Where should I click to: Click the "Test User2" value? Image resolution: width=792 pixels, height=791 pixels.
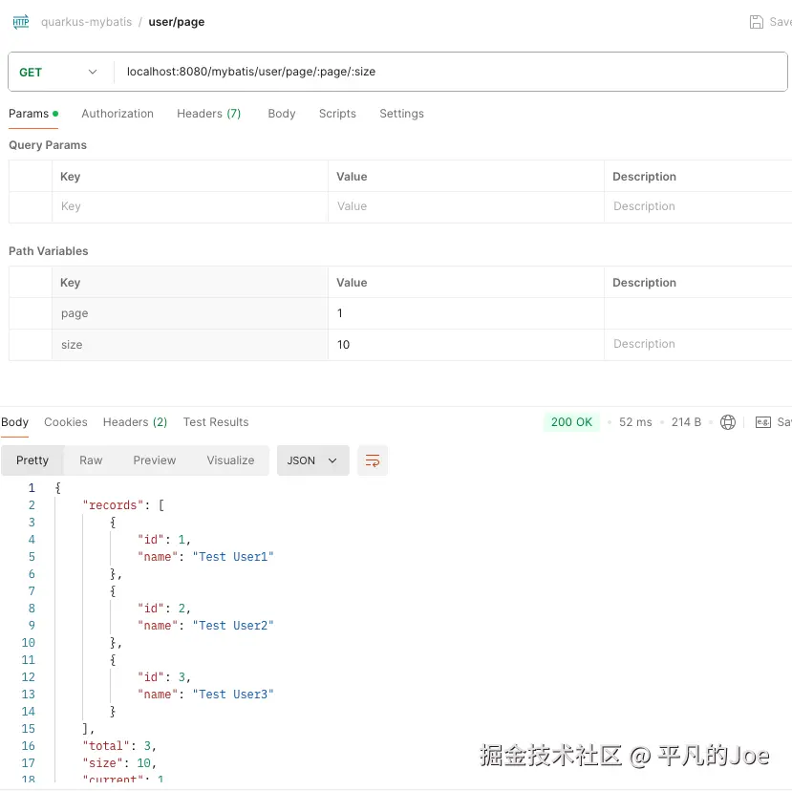[233, 626]
